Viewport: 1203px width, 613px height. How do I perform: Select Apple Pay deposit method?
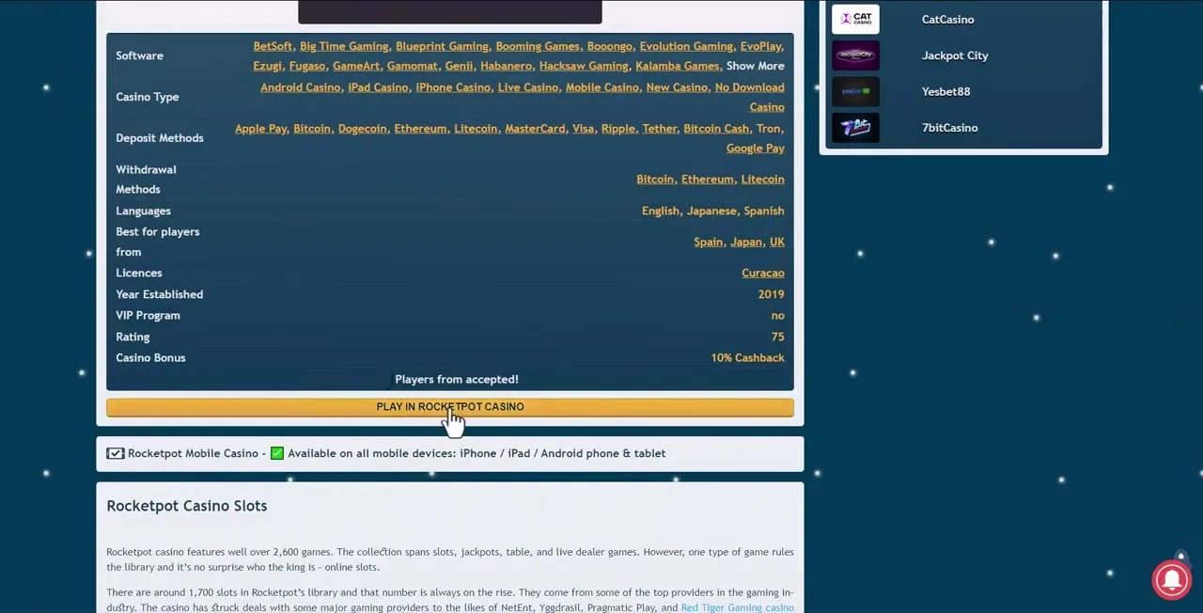(x=260, y=129)
